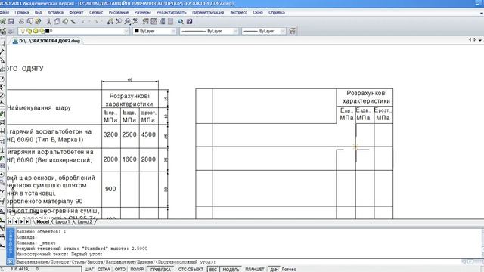Image resolution: width=484 pixels, height=272 pixels.
Task: Toggle ПРИВЯЗКА object snap
Action: pyautogui.click(x=160, y=269)
